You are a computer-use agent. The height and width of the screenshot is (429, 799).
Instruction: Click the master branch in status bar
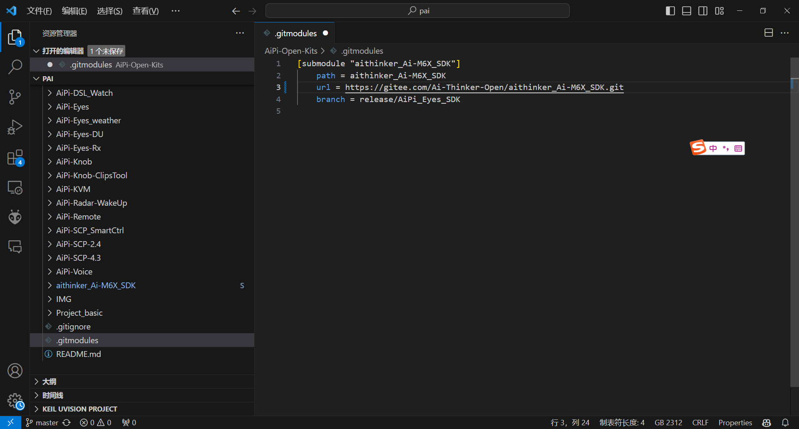[42, 422]
